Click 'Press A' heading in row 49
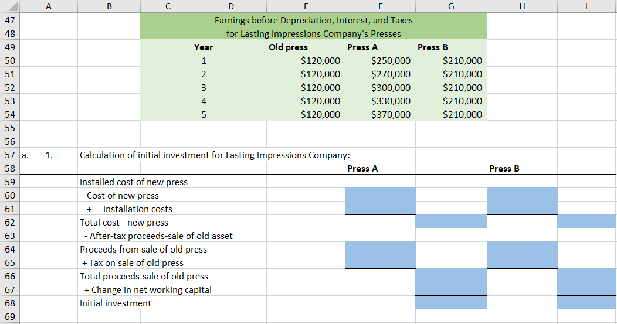 click(x=362, y=47)
